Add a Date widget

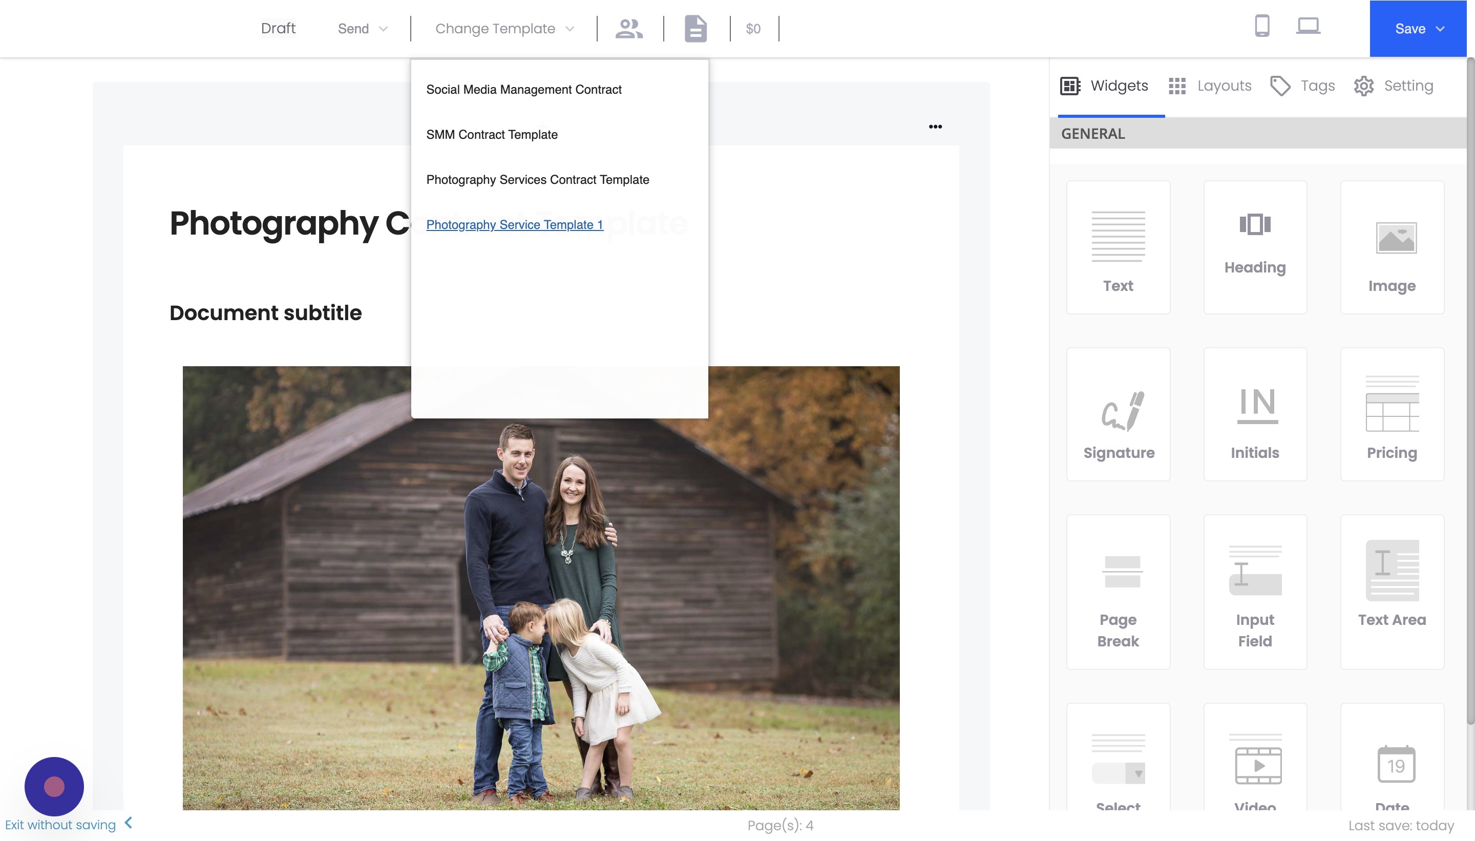point(1392,768)
